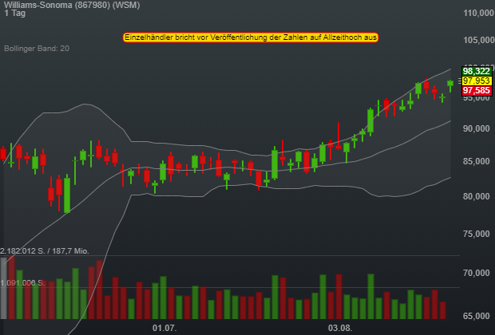This screenshot has width=495, height=335.
Task: Click the 75,000 price axis label
Action: (477, 234)
